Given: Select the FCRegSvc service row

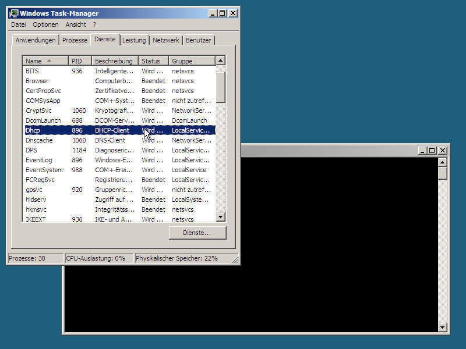Looking at the screenshot, I should click(x=120, y=180).
